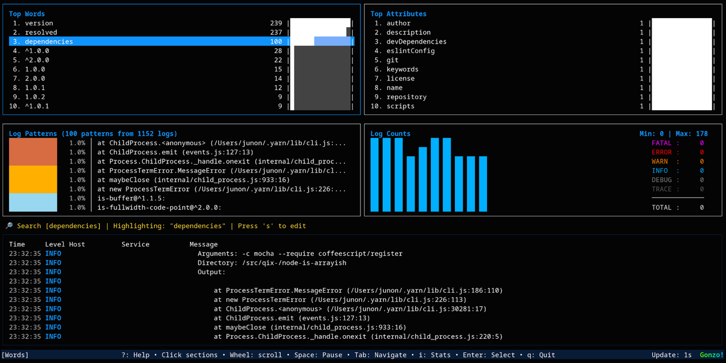Click the Time column header
Screen dimensions: 726x363
17,244
